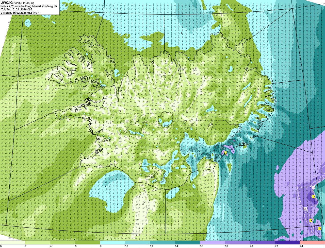The height and width of the screenshot is (248, 325).
Task: Click the yellow 27 peak gust marker
Action: (320, 228)
